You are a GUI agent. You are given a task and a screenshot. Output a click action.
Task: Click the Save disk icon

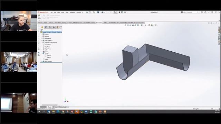tap(98, 12)
